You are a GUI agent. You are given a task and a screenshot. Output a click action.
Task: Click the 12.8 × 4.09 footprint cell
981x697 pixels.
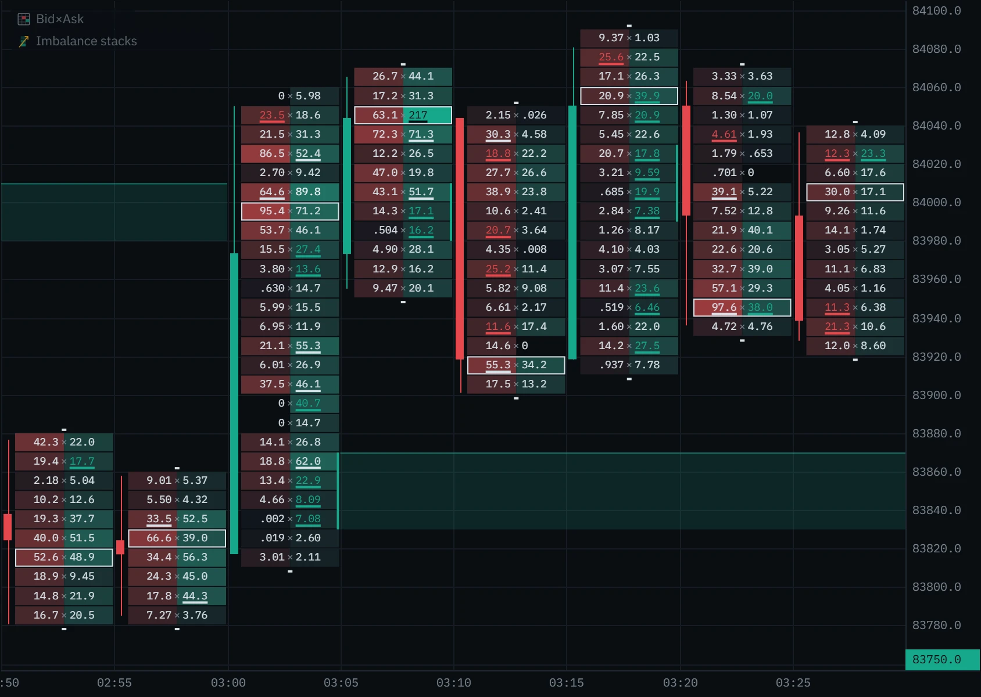(855, 134)
